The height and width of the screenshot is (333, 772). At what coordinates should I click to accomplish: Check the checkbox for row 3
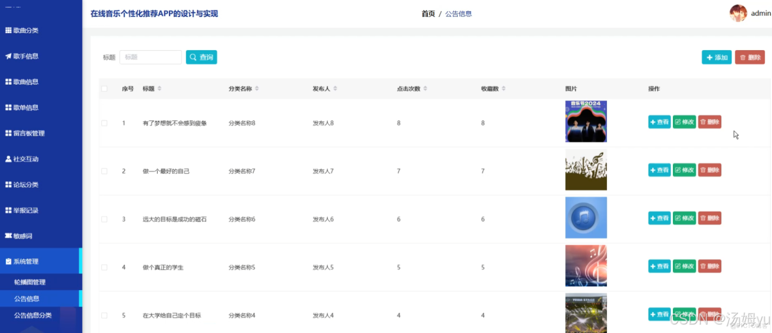point(104,220)
